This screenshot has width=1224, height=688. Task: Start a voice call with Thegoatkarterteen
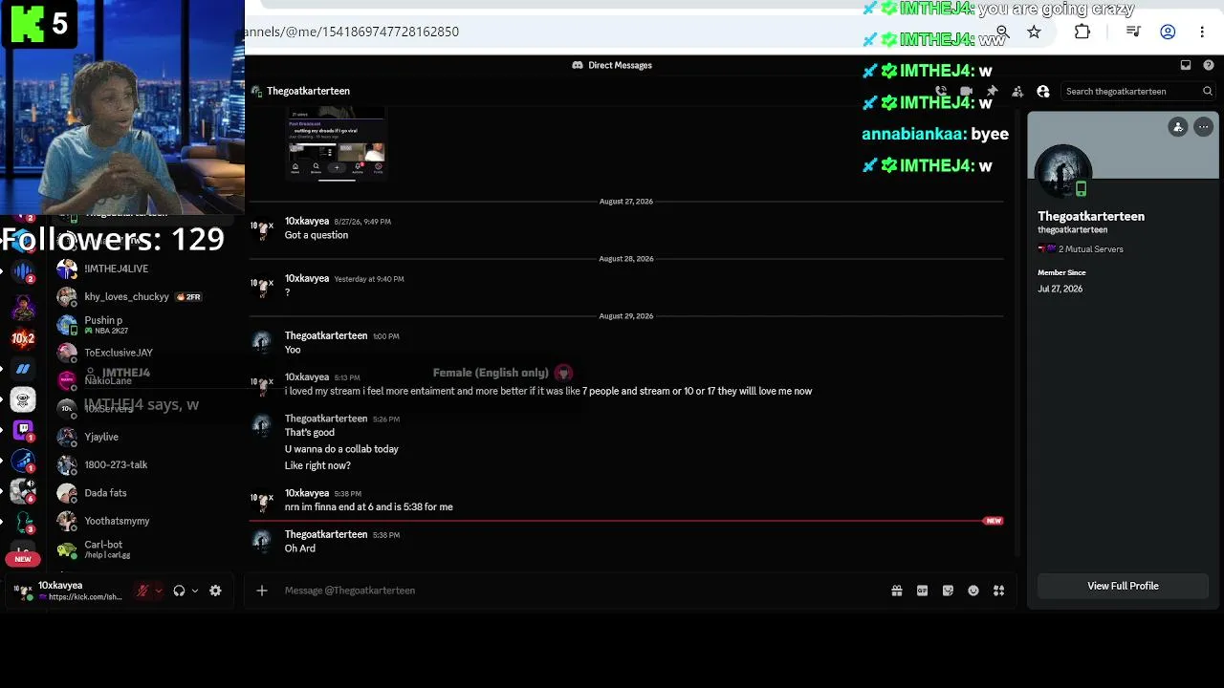941,92
